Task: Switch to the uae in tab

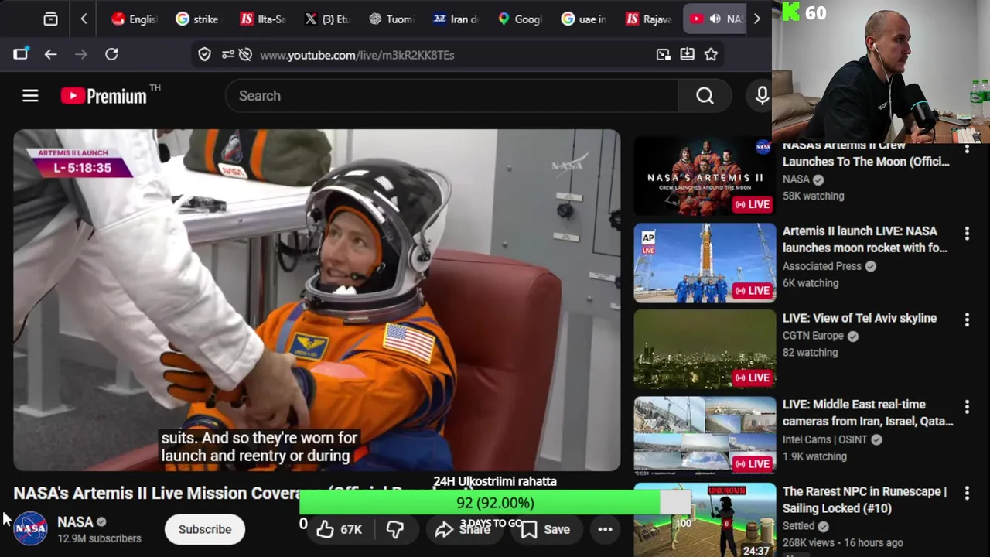Action: [584, 19]
